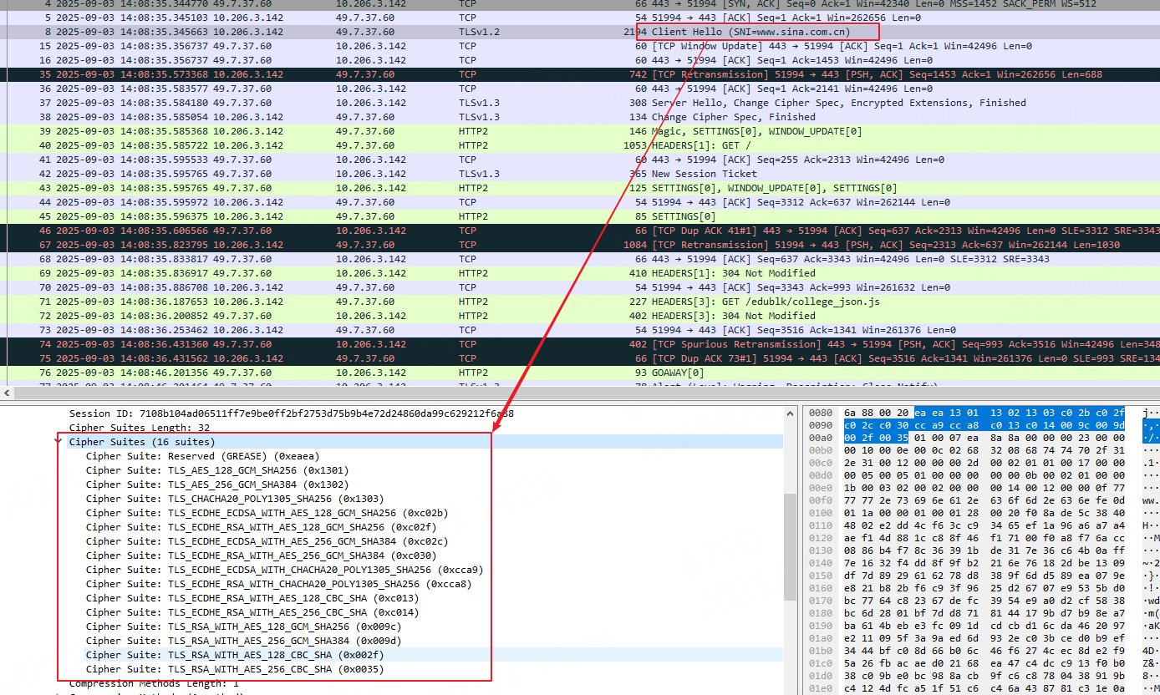Click the packet details pane vertical scrollbar thumb

click(x=791, y=546)
